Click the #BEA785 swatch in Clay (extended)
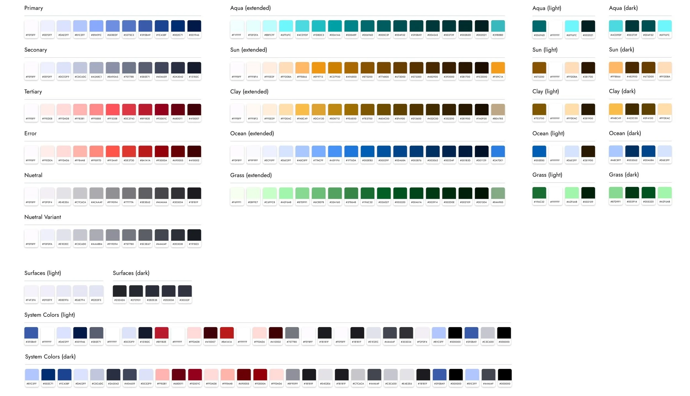Screen dimensions: 690x396 coord(498,110)
